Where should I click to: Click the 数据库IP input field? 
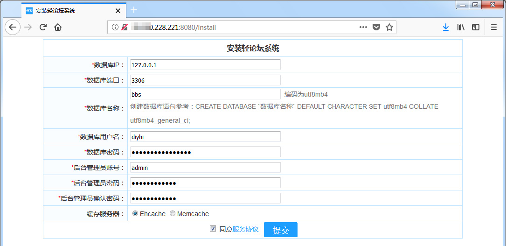(205, 65)
